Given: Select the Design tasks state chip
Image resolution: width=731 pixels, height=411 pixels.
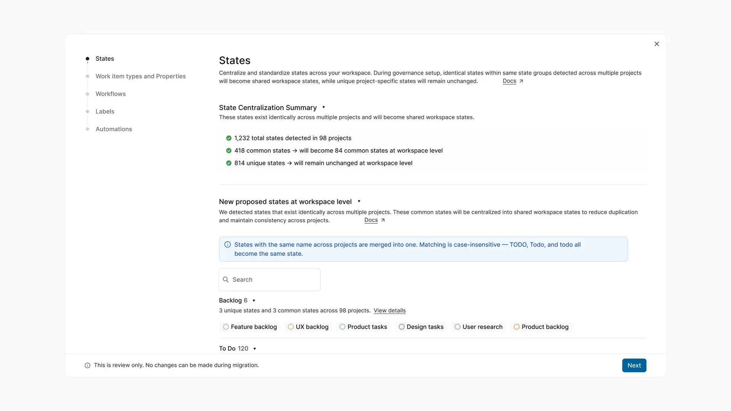Looking at the screenshot, I should [421, 327].
